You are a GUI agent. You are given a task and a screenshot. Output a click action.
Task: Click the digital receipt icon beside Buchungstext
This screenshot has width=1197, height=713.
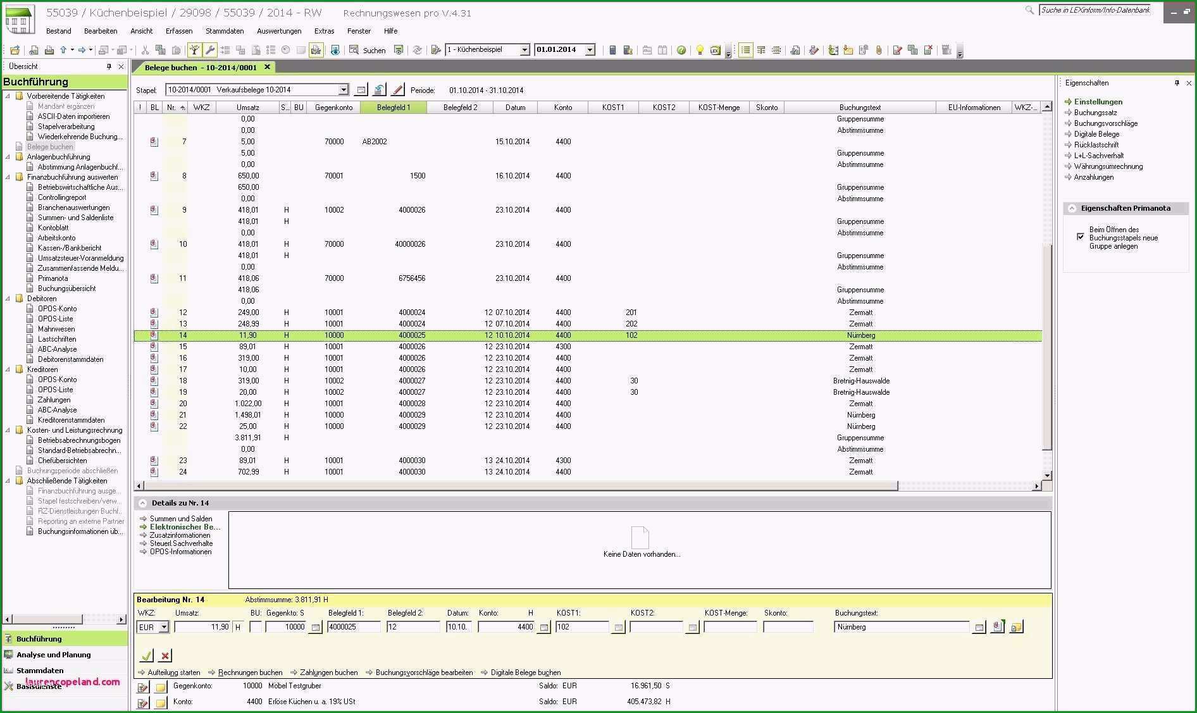coord(998,627)
